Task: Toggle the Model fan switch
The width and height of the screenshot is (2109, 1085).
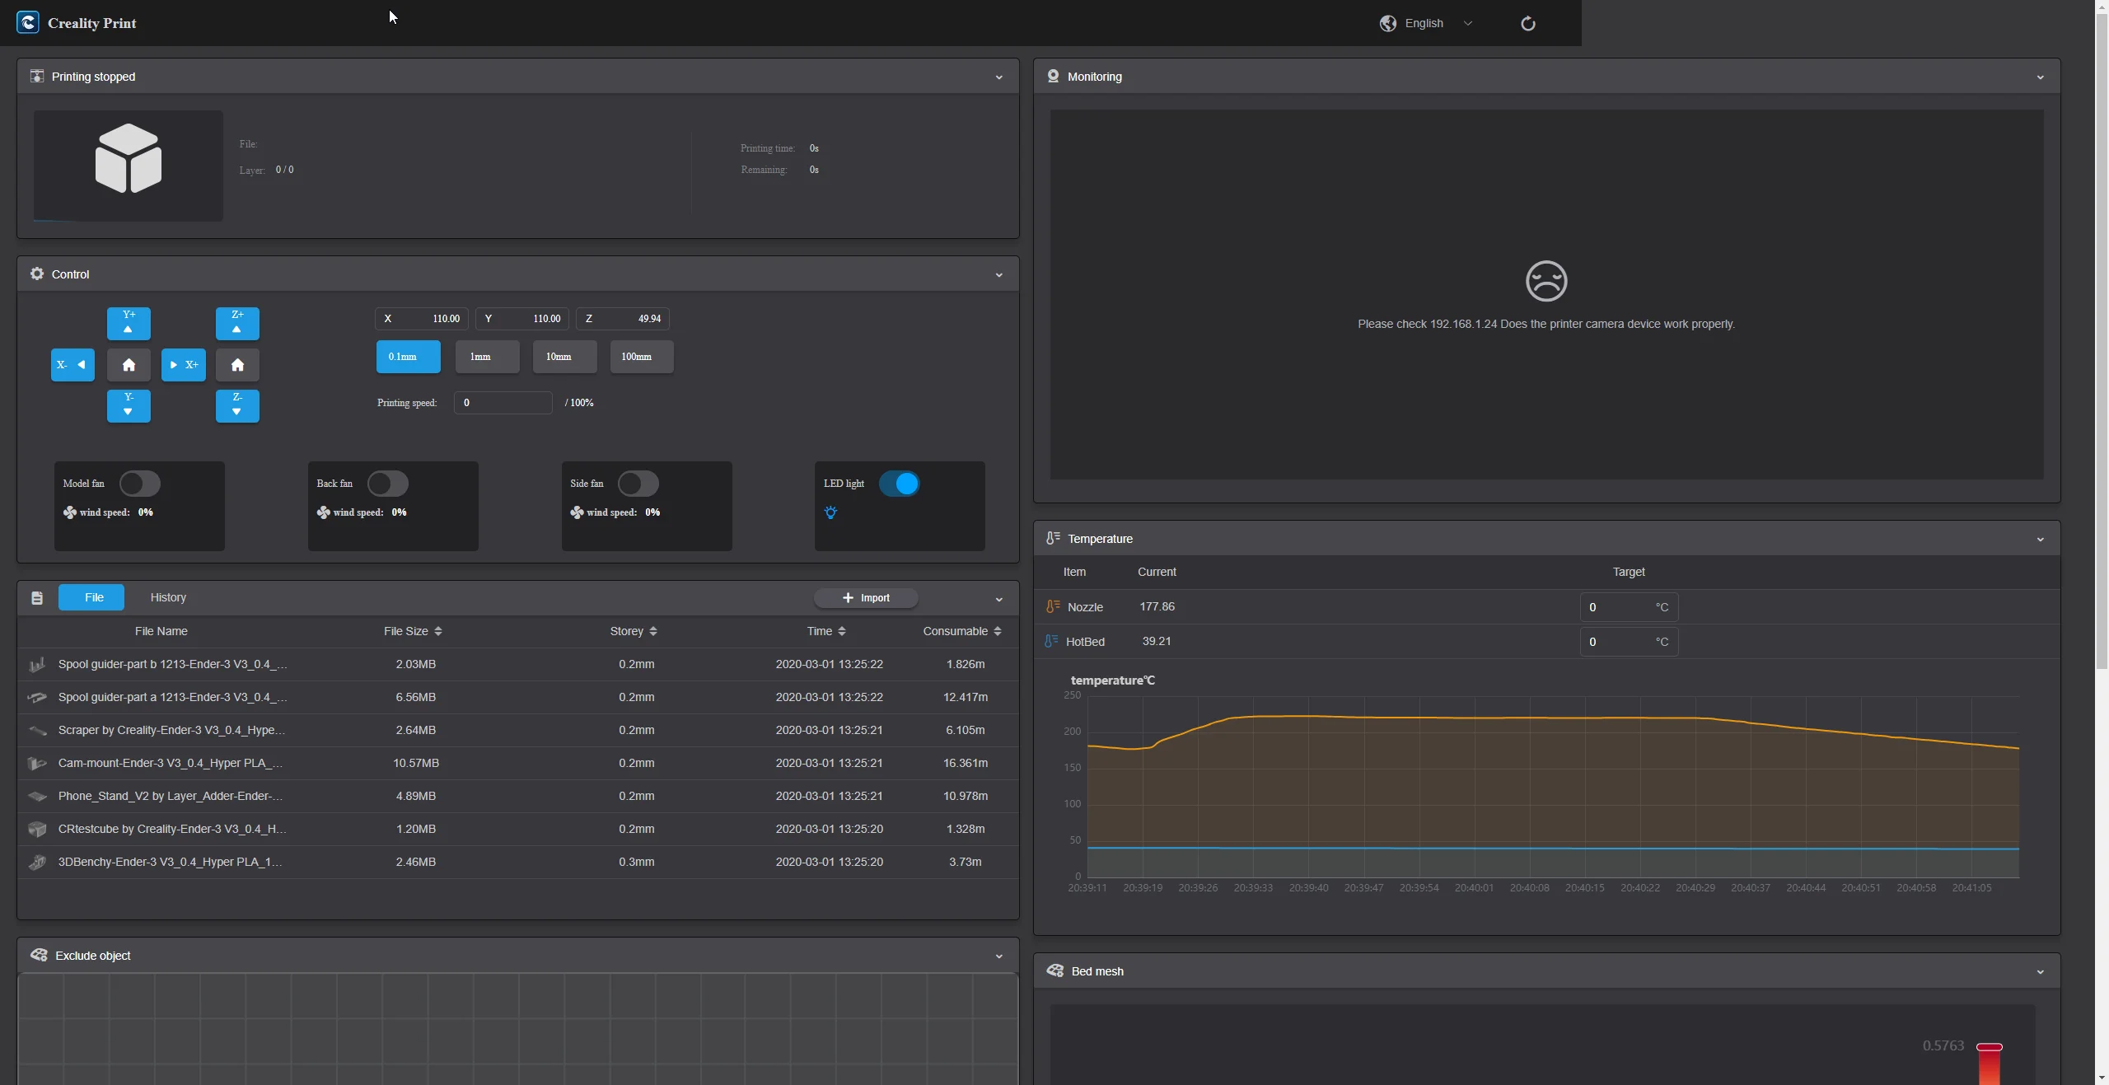Action: tap(140, 484)
